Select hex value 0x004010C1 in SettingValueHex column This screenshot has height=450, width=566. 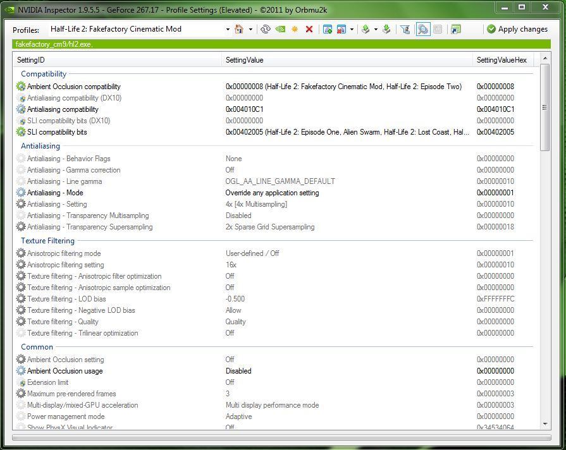click(x=495, y=109)
